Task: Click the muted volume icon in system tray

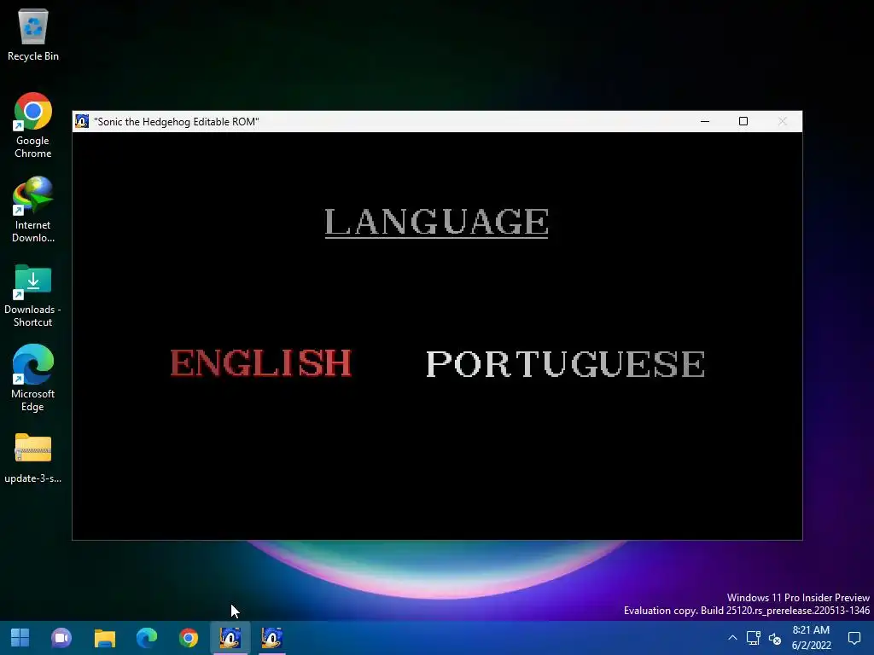Action: pos(775,638)
